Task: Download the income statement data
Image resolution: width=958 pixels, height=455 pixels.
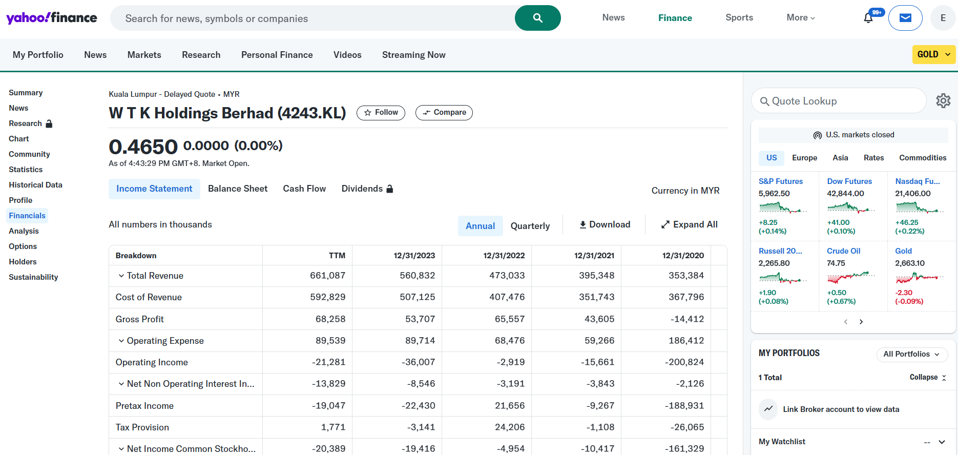Action: (x=605, y=224)
